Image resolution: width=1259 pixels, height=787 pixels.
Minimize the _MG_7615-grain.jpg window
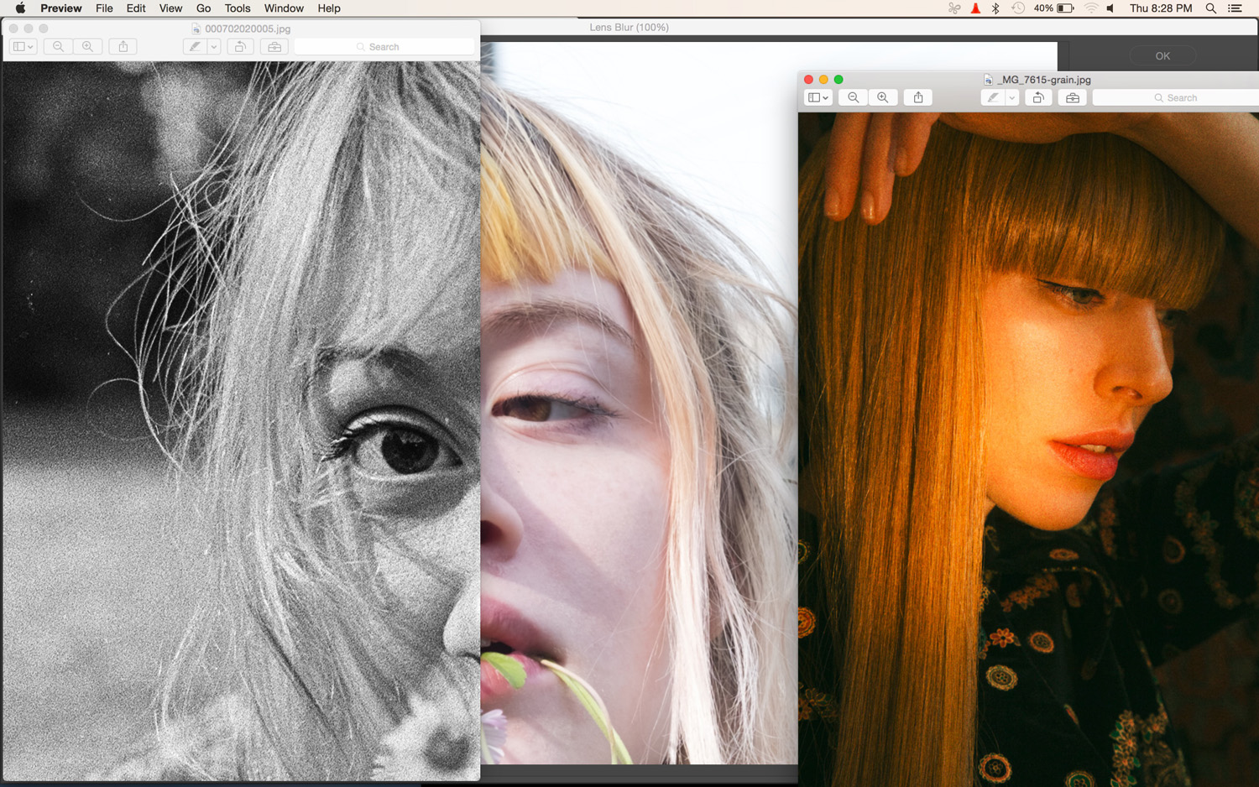pos(823,80)
